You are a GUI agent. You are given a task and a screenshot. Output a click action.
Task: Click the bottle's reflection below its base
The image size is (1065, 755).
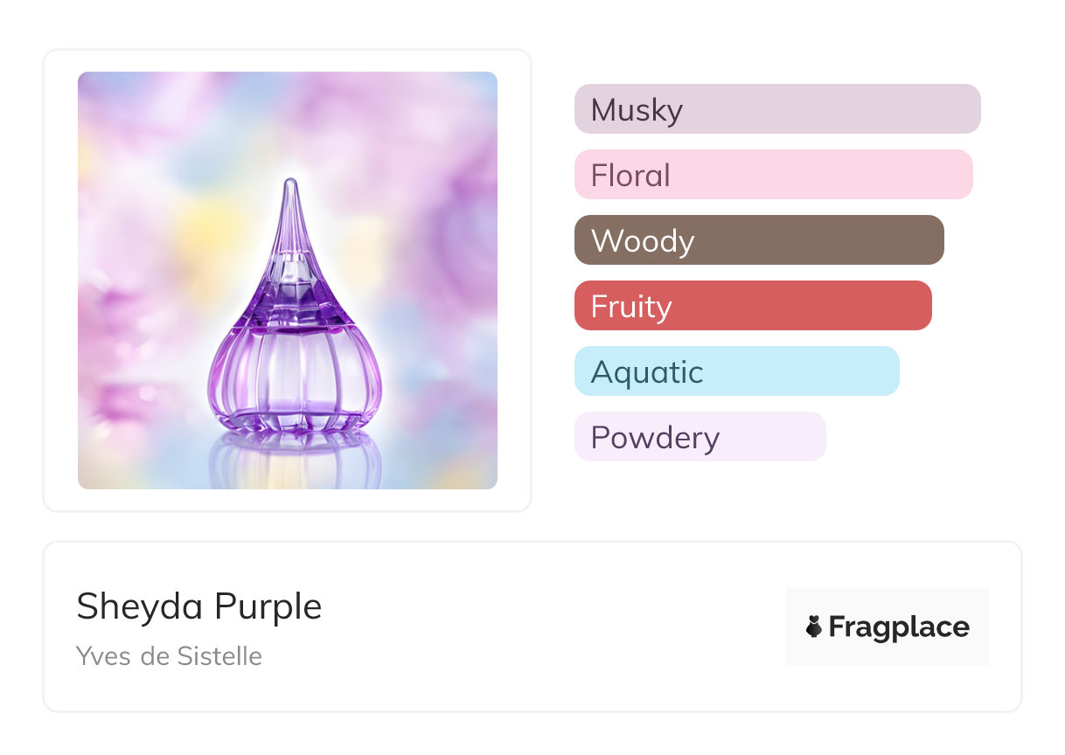point(294,459)
